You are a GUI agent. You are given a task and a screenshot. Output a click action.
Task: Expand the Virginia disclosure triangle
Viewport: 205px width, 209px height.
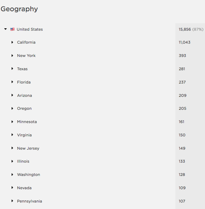click(x=13, y=135)
